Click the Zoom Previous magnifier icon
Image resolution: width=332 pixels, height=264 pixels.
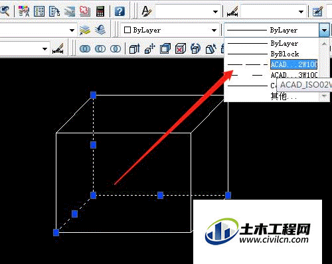pos(5,11)
